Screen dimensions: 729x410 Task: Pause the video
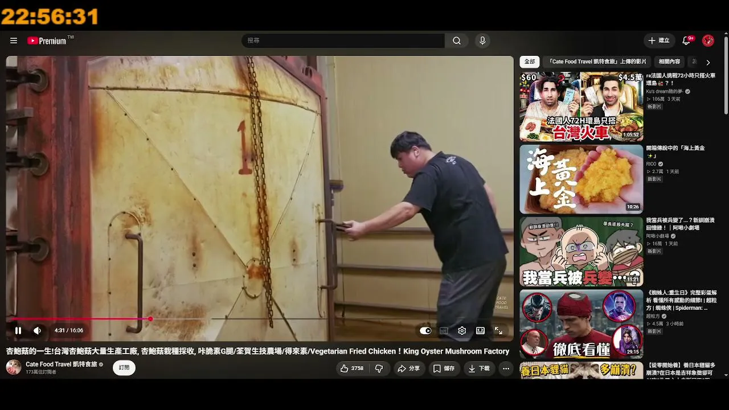(18, 330)
